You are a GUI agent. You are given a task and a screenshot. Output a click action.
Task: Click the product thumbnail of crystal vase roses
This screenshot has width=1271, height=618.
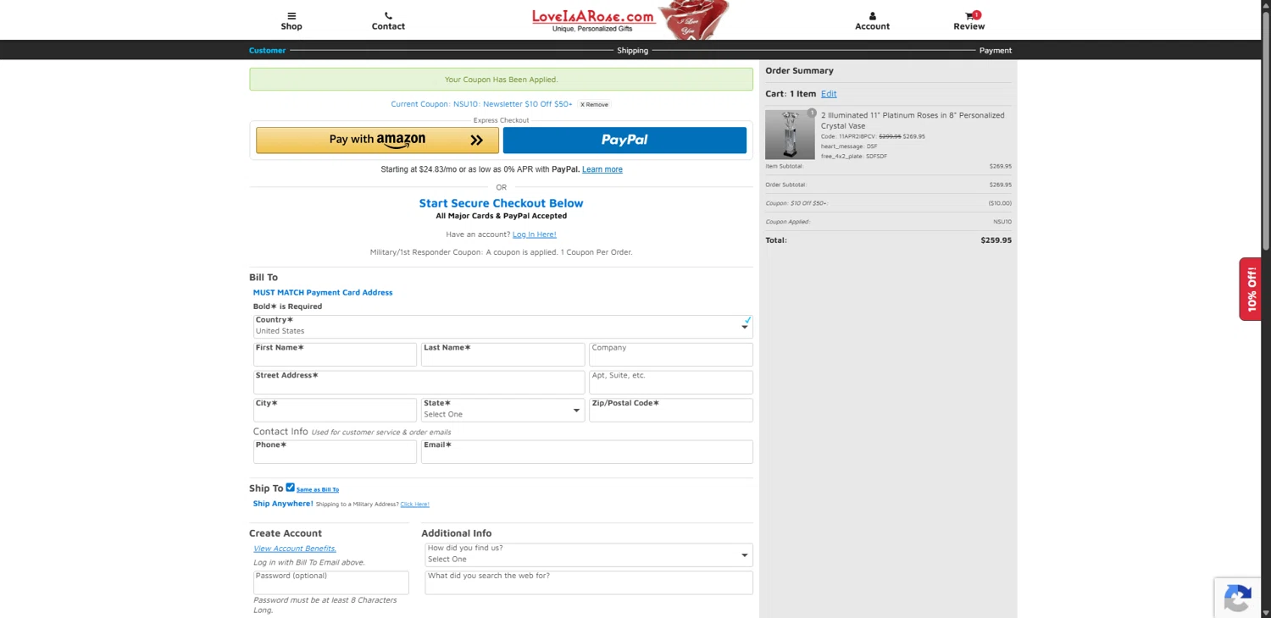tap(790, 135)
